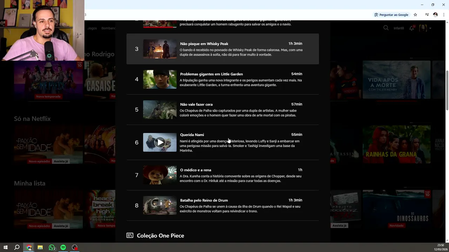Switch to Chrome in the taskbar

click(x=29, y=247)
